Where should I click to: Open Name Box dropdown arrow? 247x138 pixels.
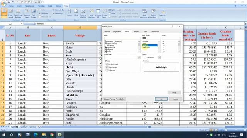click(x=22, y=23)
